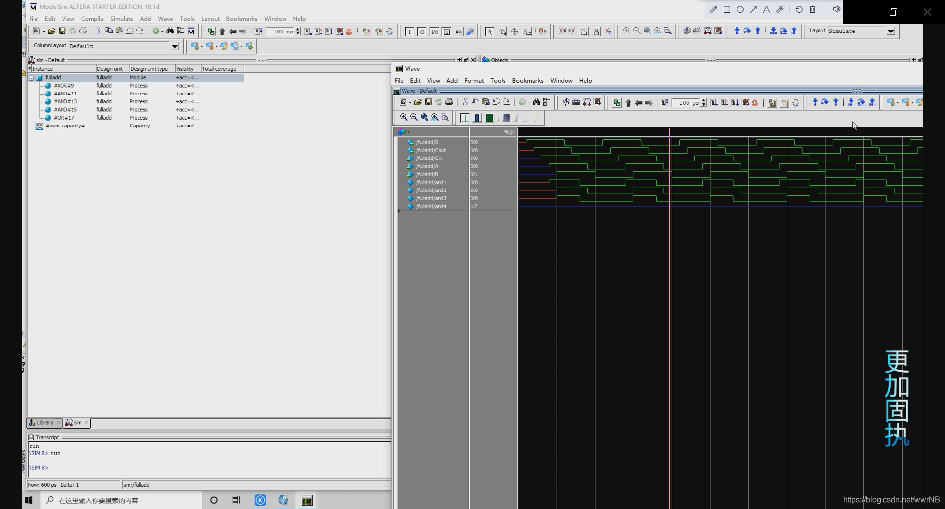945x509 pixels.
Task: Click Zoom Out magnifier in Wave window toolbar
Action: pos(414,118)
